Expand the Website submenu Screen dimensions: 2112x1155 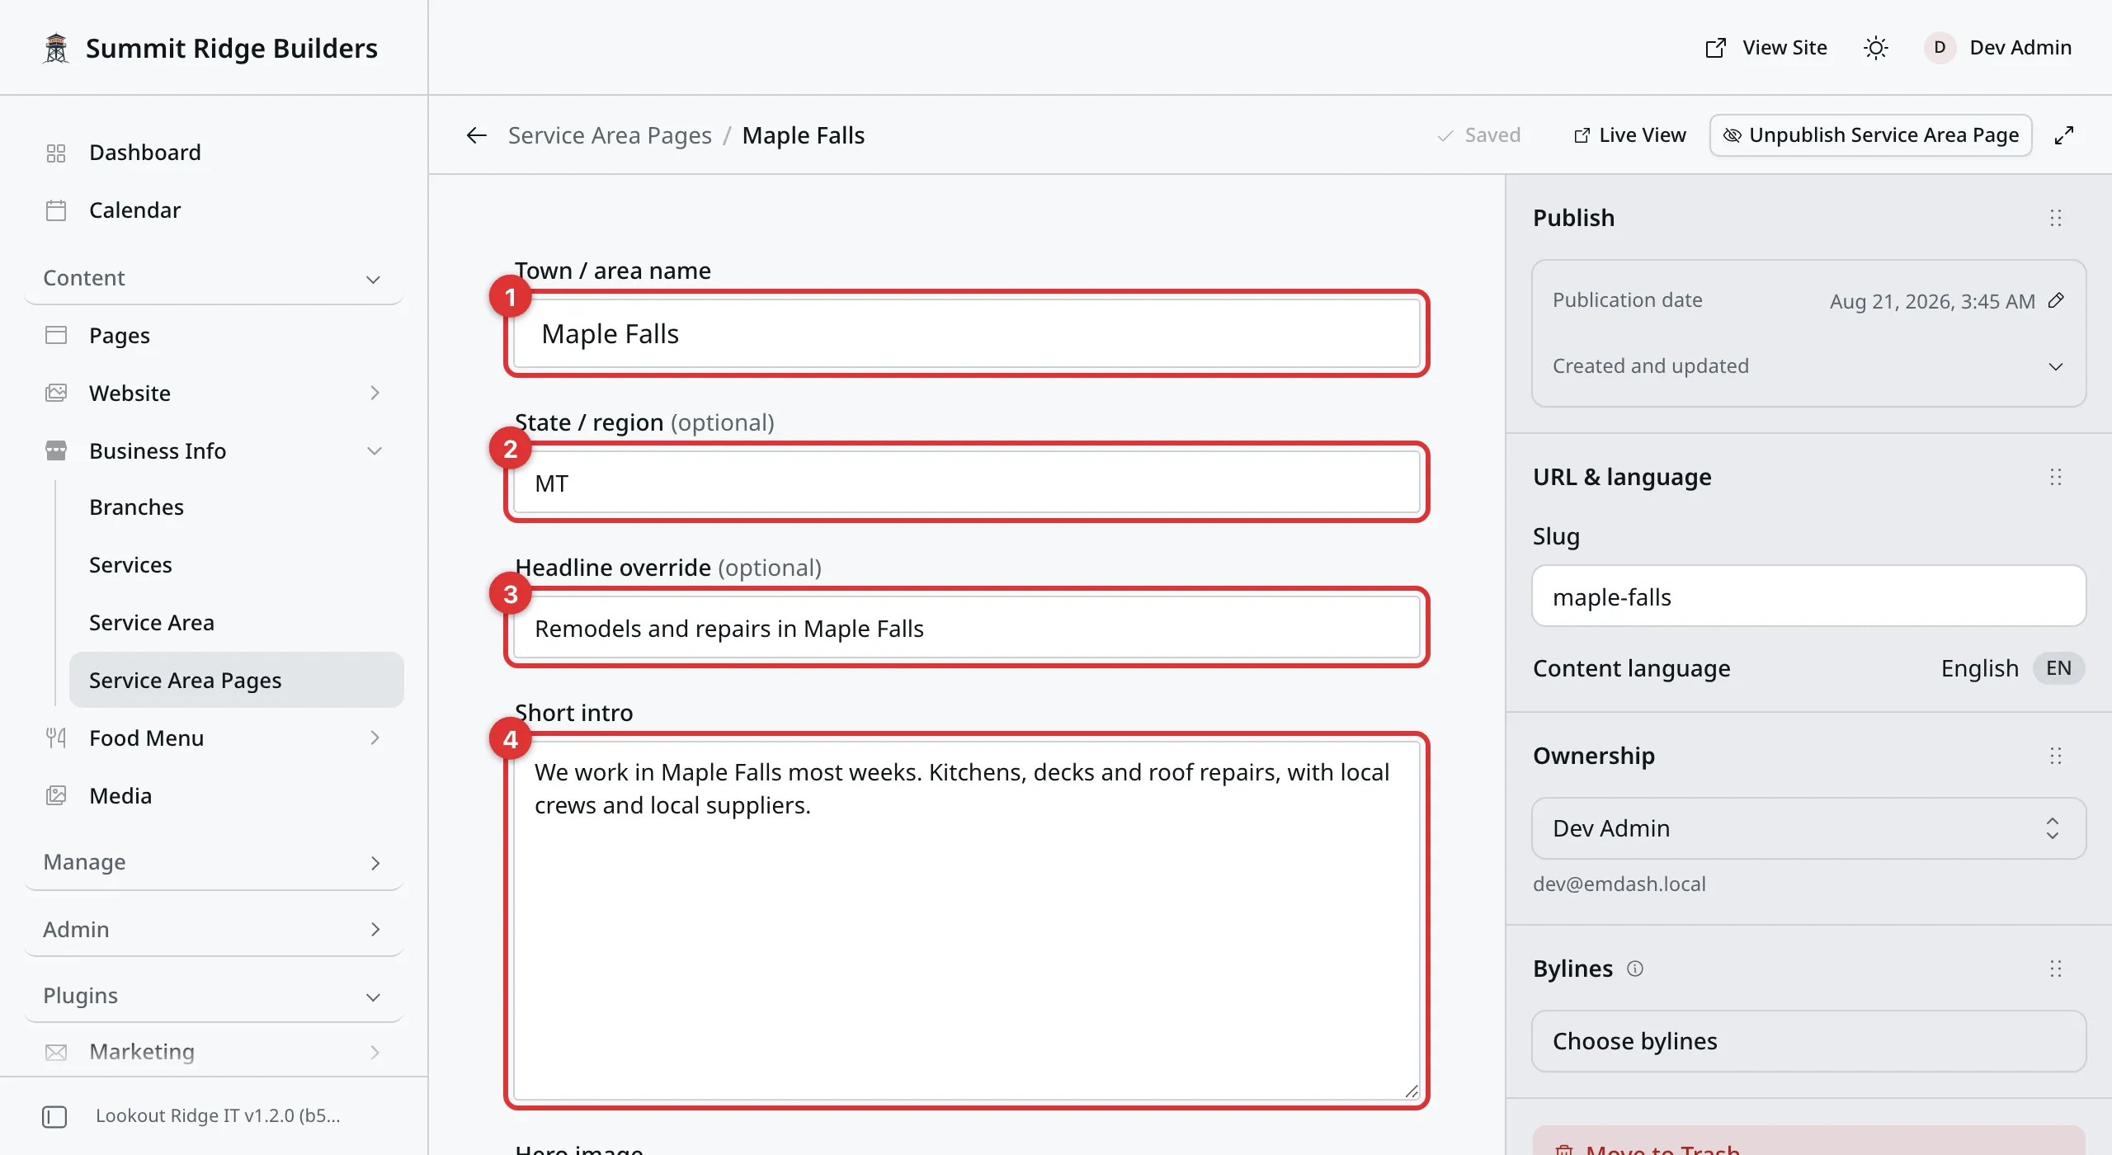[214, 394]
